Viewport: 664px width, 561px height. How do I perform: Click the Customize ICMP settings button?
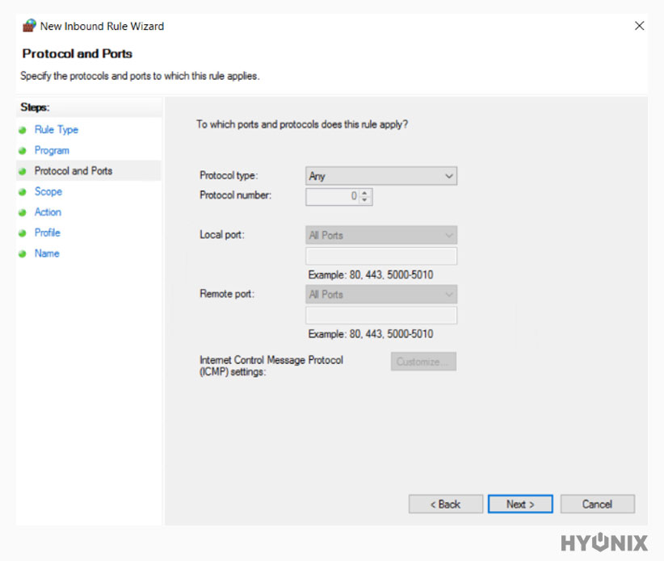(x=422, y=361)
